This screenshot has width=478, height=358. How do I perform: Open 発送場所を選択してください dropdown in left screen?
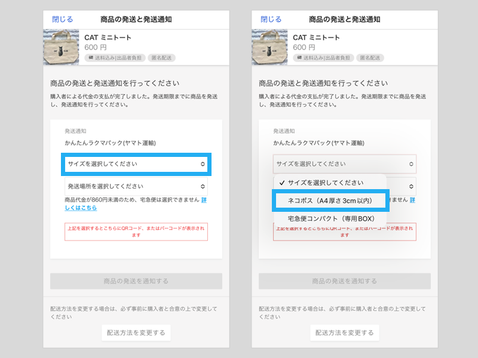[136, 186]
